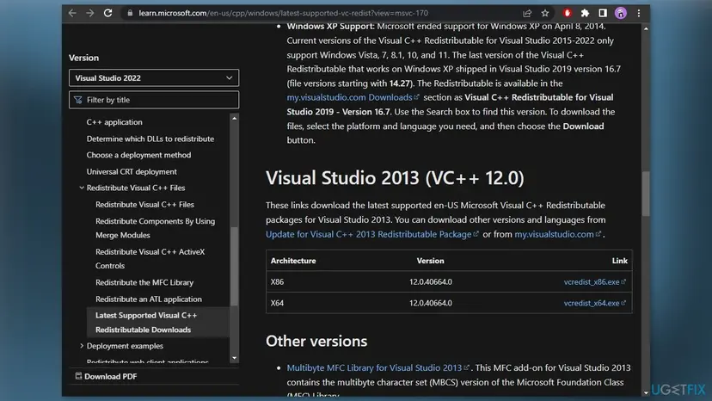Open Redistribute Visual C++ ActiveX Controls
This screenshot has height=401, width=712.
click(150, 258)
